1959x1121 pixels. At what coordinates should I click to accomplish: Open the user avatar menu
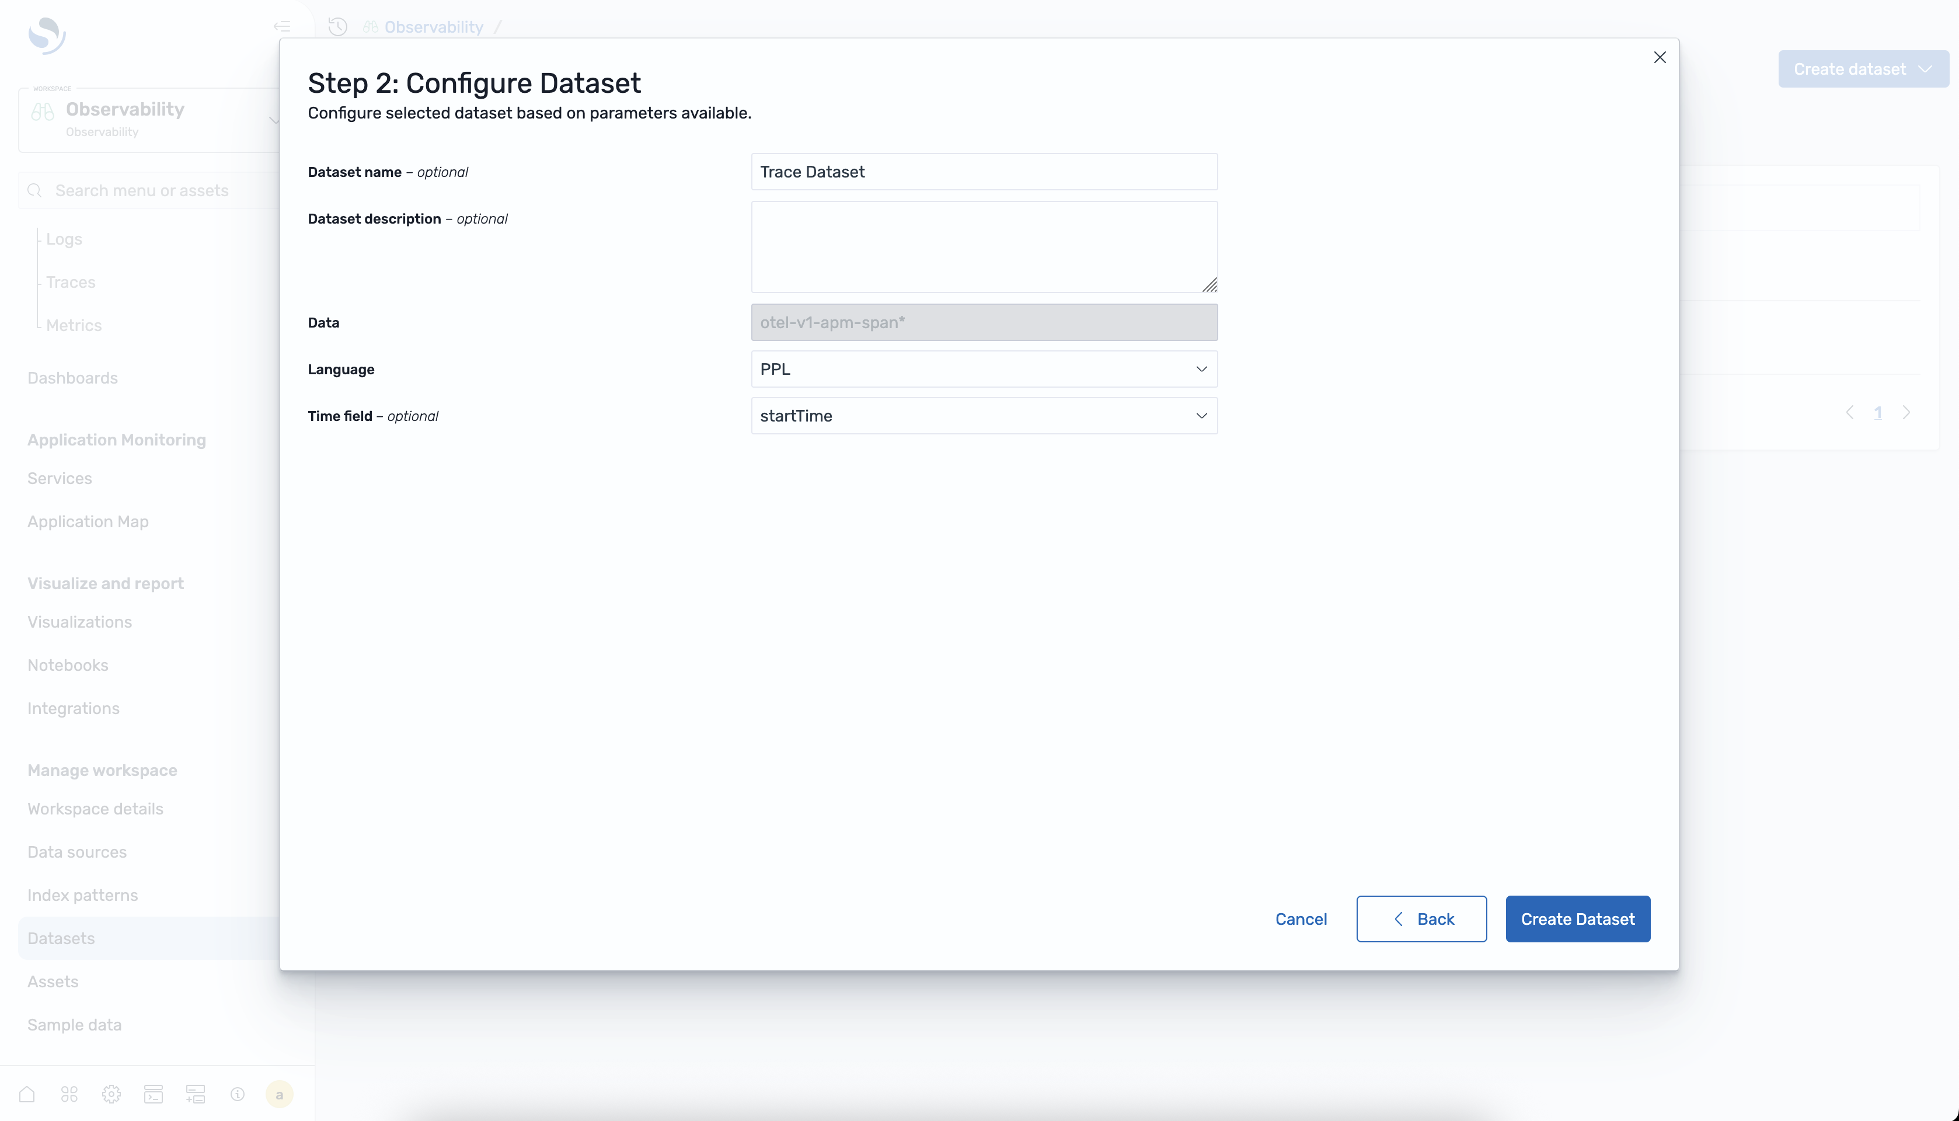coord(280,1094)
